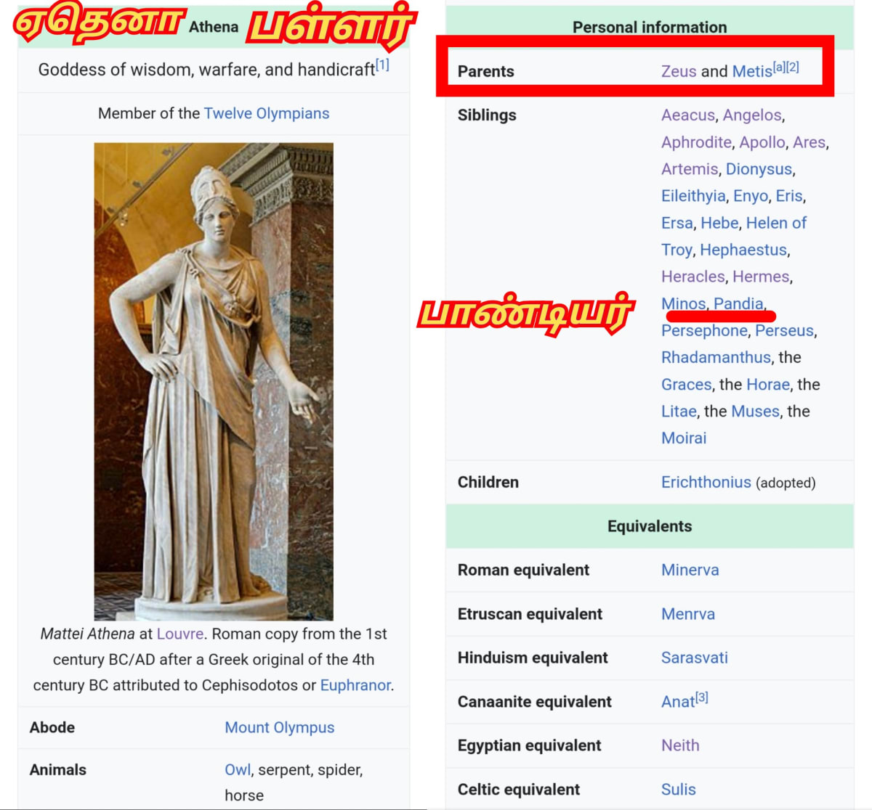The image size is (872, 810).
Task: Open citation [2] beside Metis
Action: coord(793,67)
